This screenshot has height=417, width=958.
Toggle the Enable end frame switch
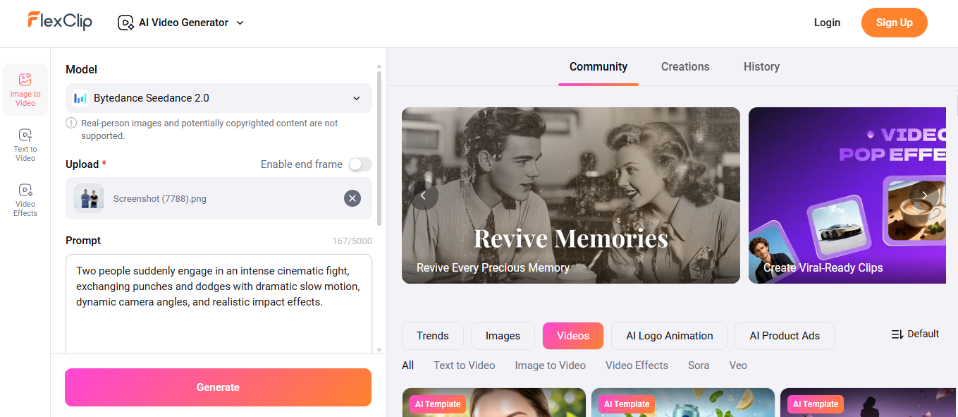click(x=360, y=164)
